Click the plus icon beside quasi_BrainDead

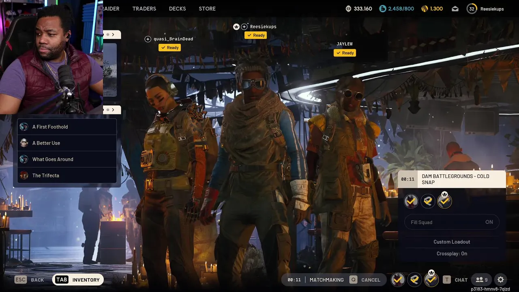(x=148, y=39)
